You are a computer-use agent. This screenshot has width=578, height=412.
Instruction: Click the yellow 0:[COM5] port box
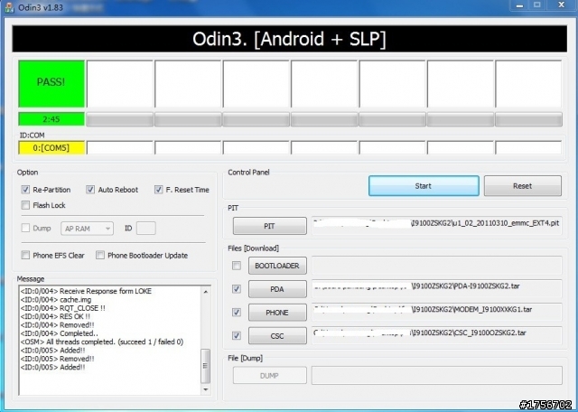click(x=51, y=148)
